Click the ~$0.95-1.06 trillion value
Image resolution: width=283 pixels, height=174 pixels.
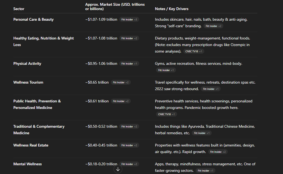(101, 63)
